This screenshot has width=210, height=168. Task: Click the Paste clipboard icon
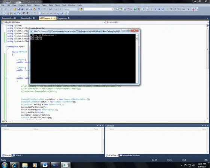coord(34,9)
